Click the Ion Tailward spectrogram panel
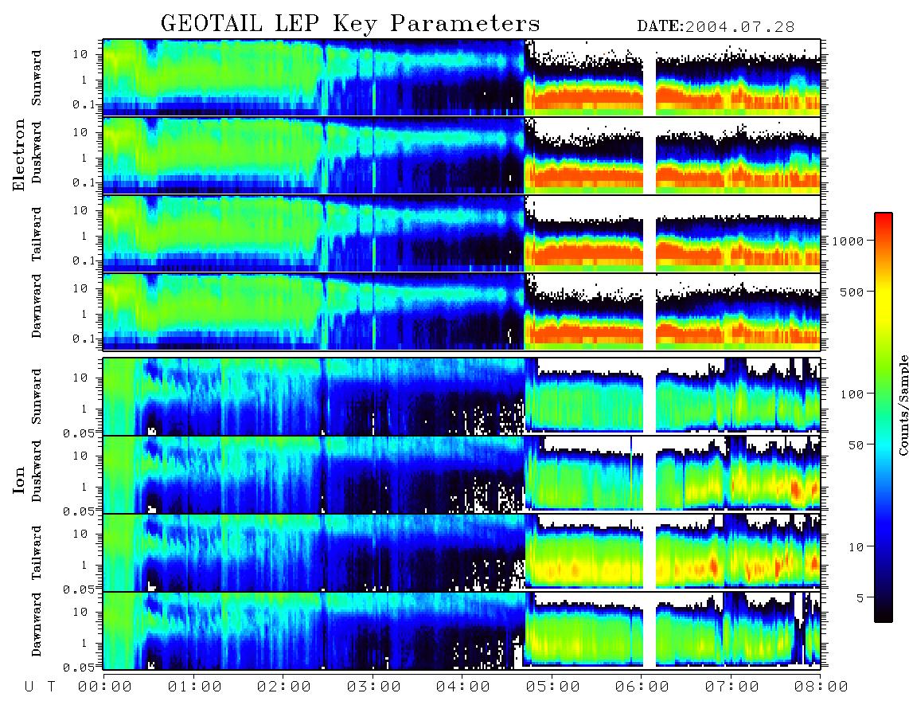The width and height of the screenshot is (909, 701). click(x=462, y=553)
